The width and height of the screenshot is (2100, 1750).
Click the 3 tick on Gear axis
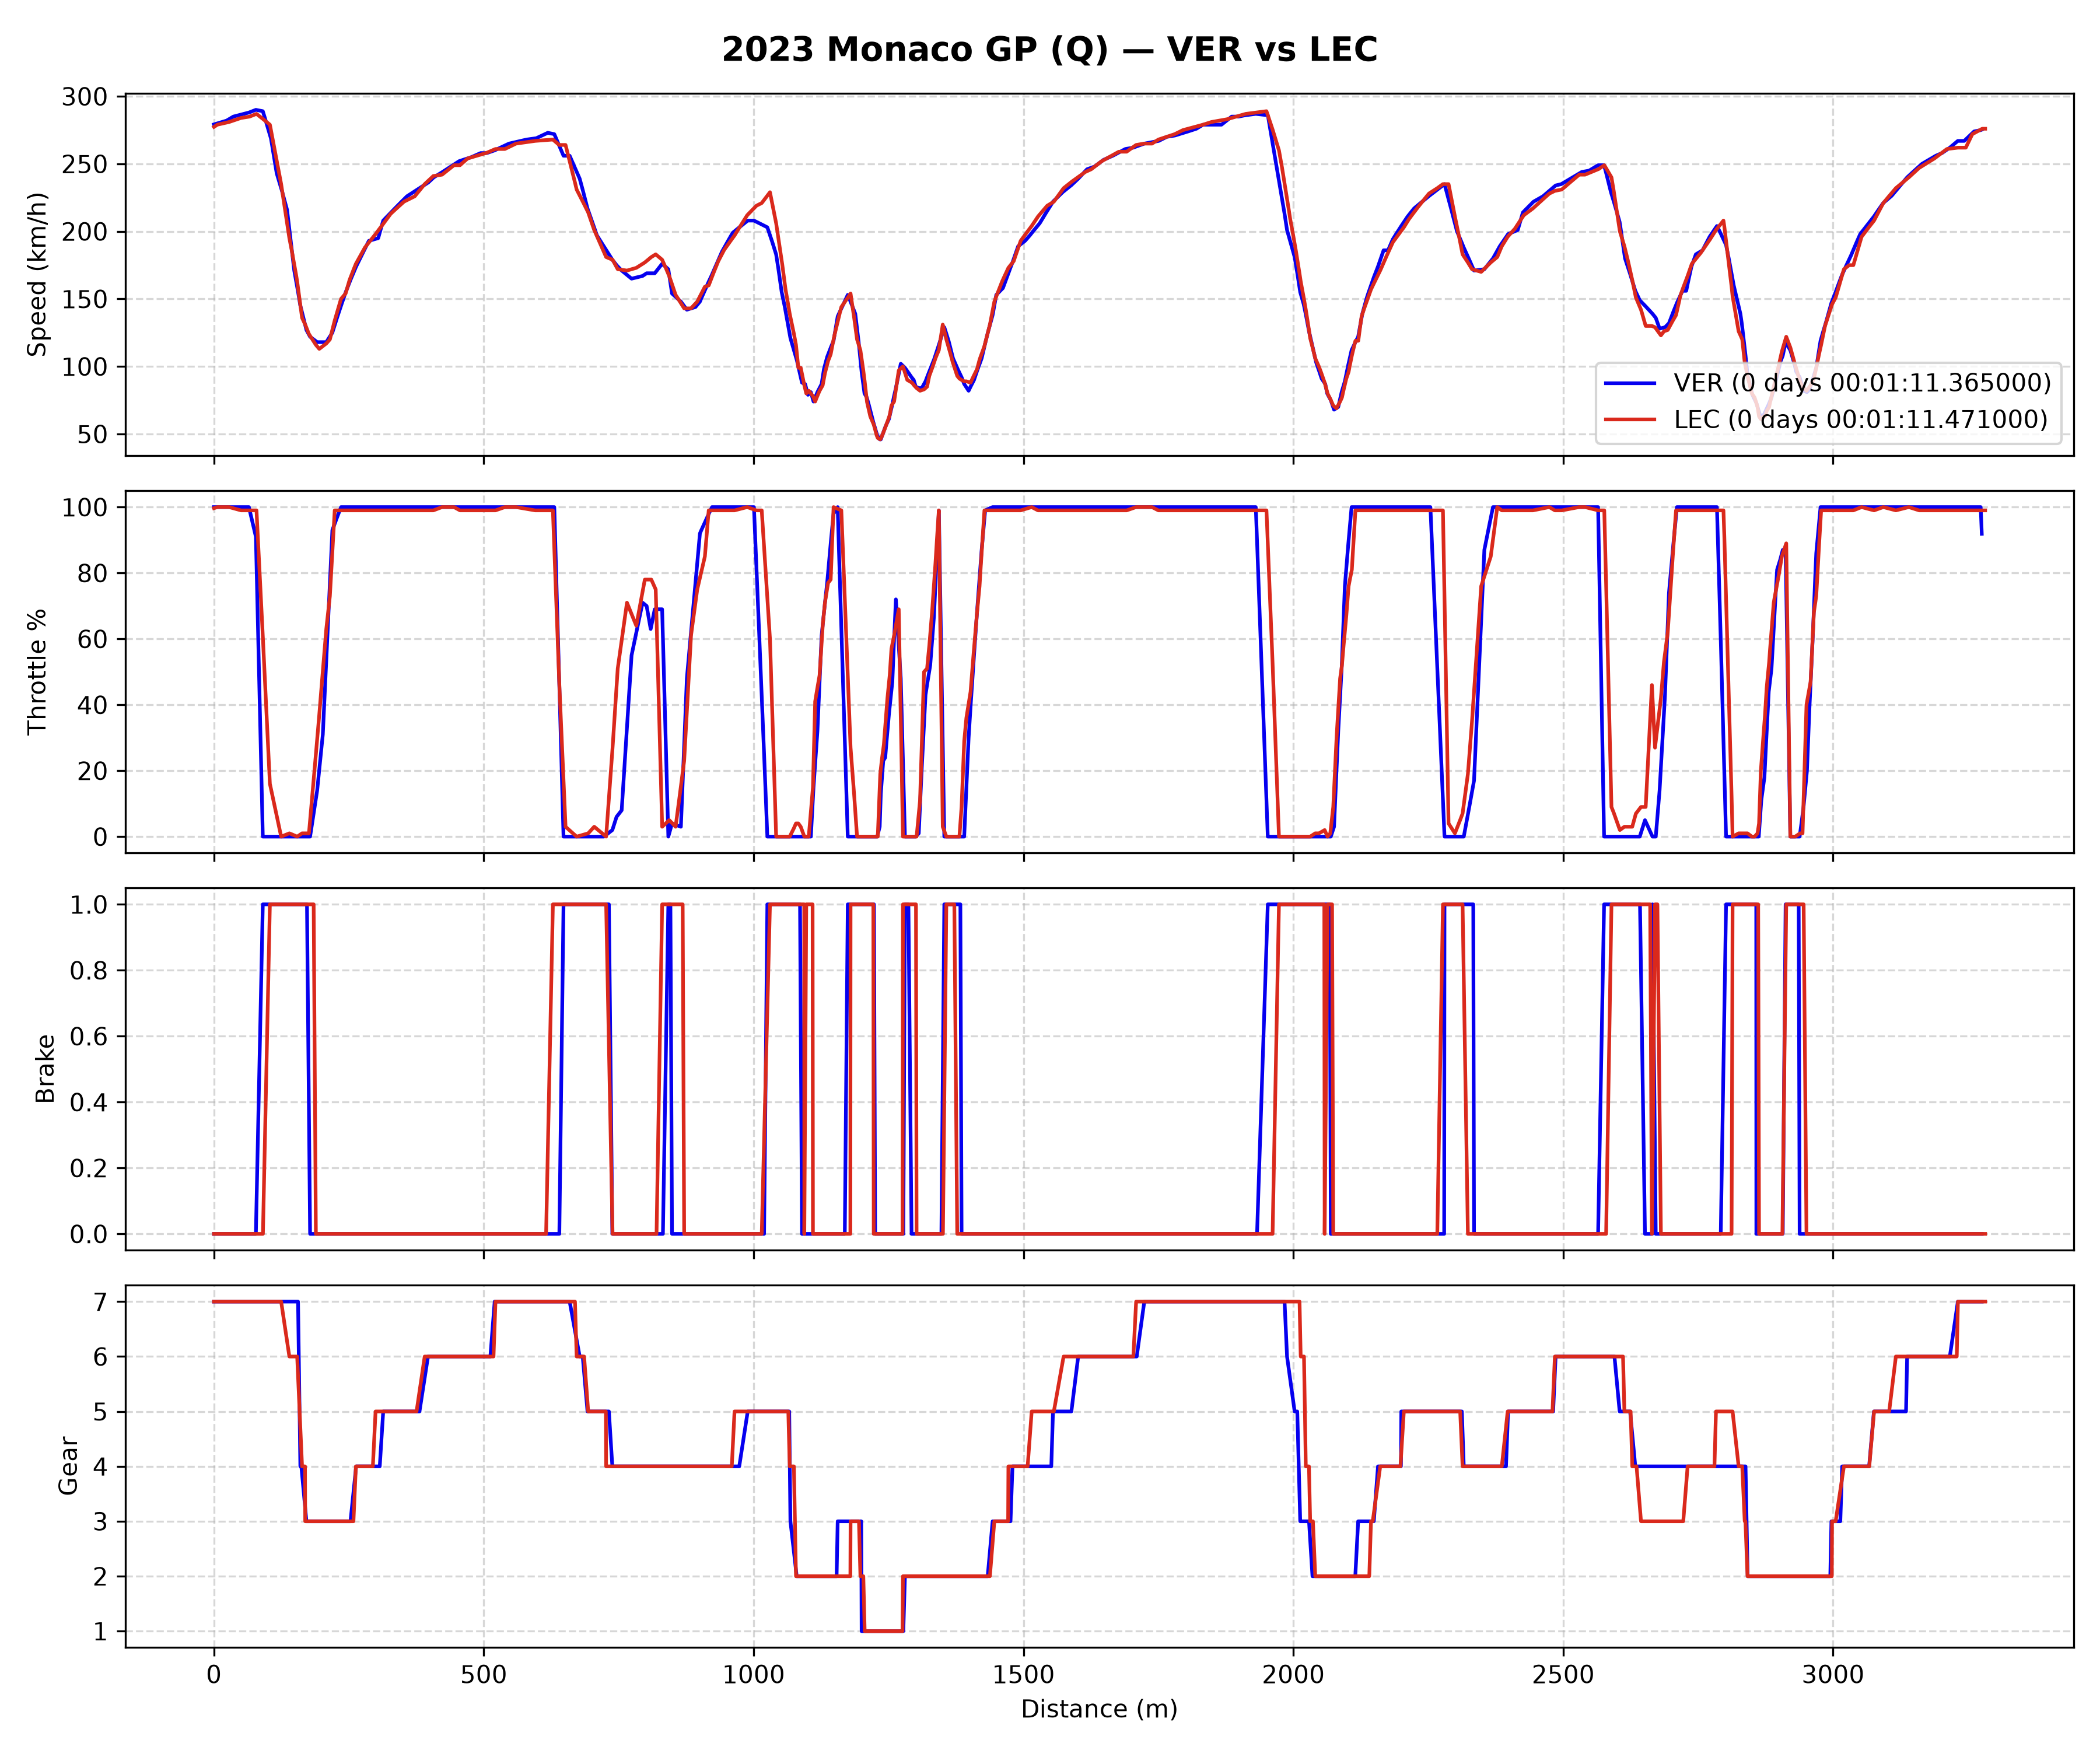(101, 1522)
